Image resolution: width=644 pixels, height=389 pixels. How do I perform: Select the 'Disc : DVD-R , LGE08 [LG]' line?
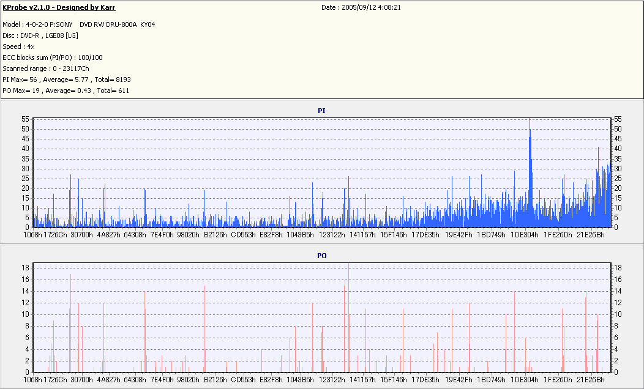coord(40,35)
